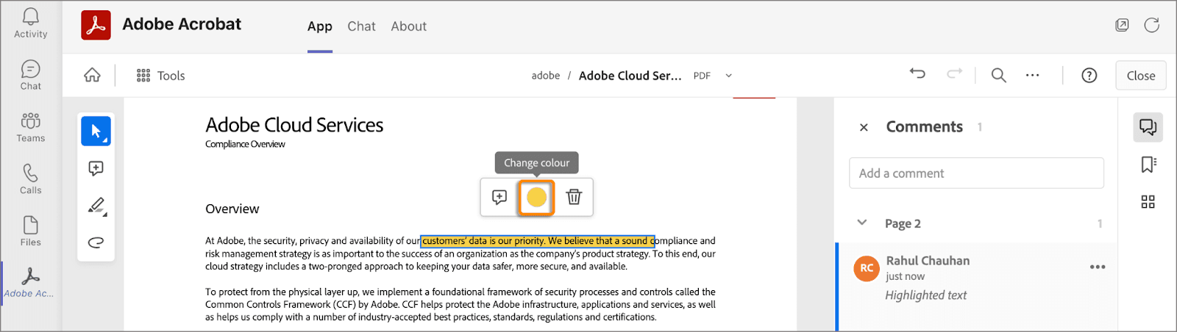This screenshot has width=1177, height=332.
Task: Click the Add a comment field
Action: (976, 173)
